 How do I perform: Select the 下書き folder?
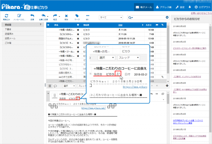[6, 29]
